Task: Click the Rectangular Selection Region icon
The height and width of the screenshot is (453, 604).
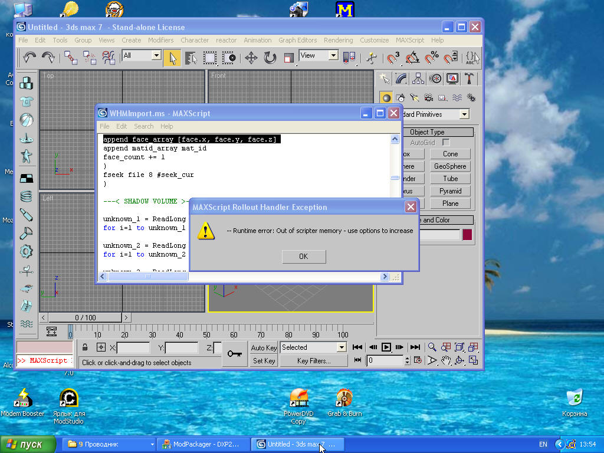Action: [x=210, y=58]
